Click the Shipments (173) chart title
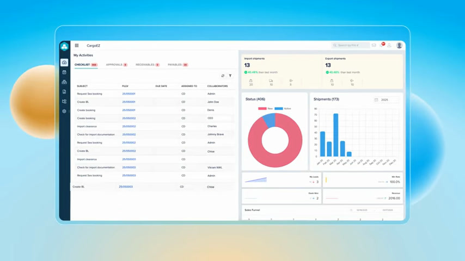 pos(326,100)
